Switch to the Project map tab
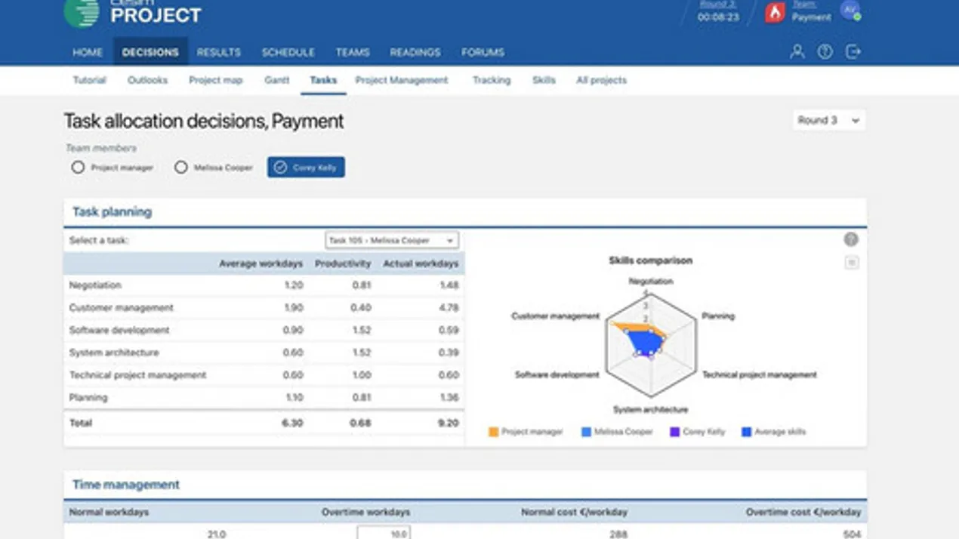The width and height of the screenshot is (959, 539). [x=216, y=80]
